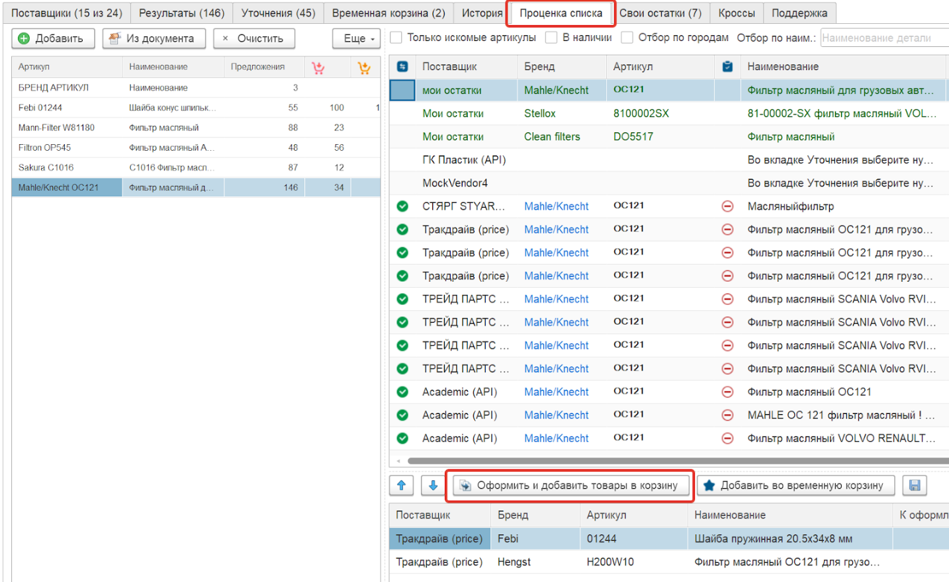Click the floppy disk save icon
This screenshot has height=582, width=949.
pyautogui.click(x=915, y=485)
